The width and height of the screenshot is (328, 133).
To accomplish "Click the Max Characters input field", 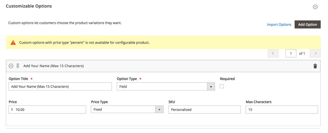I will tap(282, 110).
